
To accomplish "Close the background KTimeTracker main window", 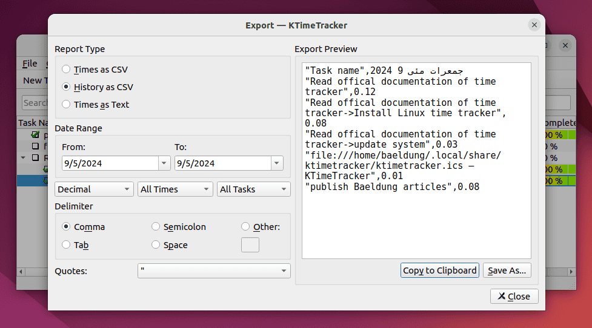I will [x=565, y=45].
